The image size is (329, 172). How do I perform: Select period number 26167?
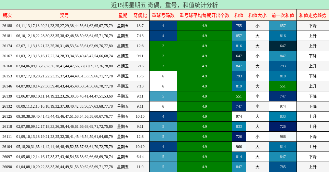[7, 56]
